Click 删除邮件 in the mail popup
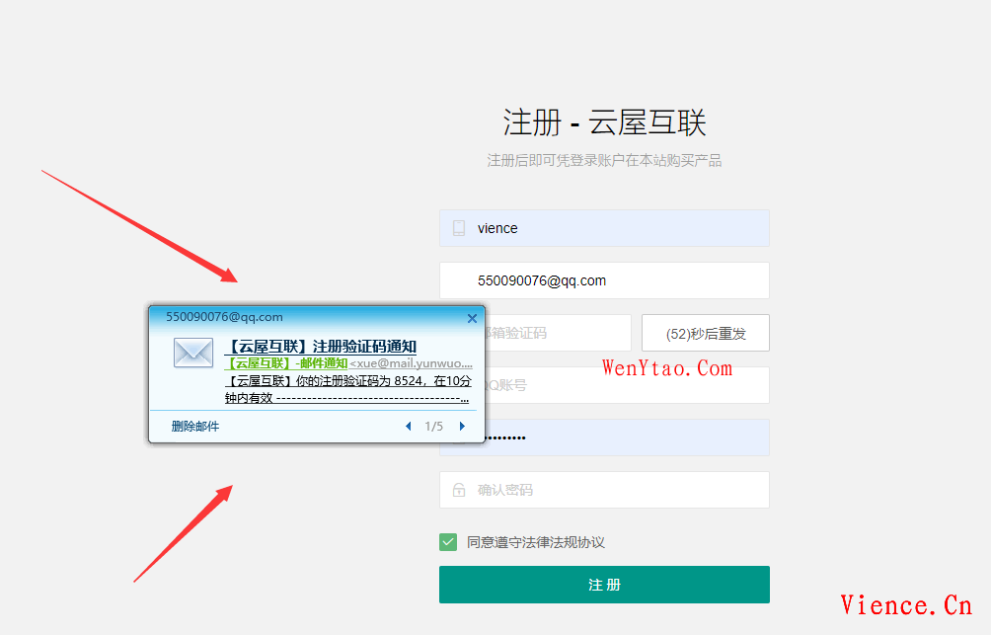The height and width of the screenshot is (635, 991). point(195,427)
